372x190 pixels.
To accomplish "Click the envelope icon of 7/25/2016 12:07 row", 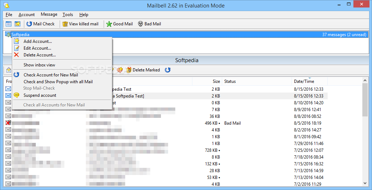I will [8, 150].
